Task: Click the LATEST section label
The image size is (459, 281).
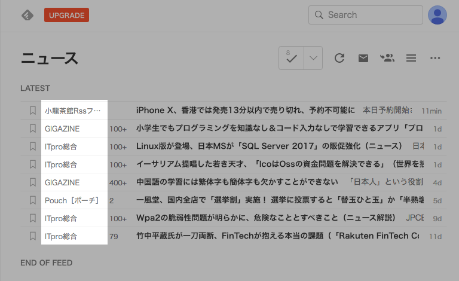Action: click(x=35, y=88)
